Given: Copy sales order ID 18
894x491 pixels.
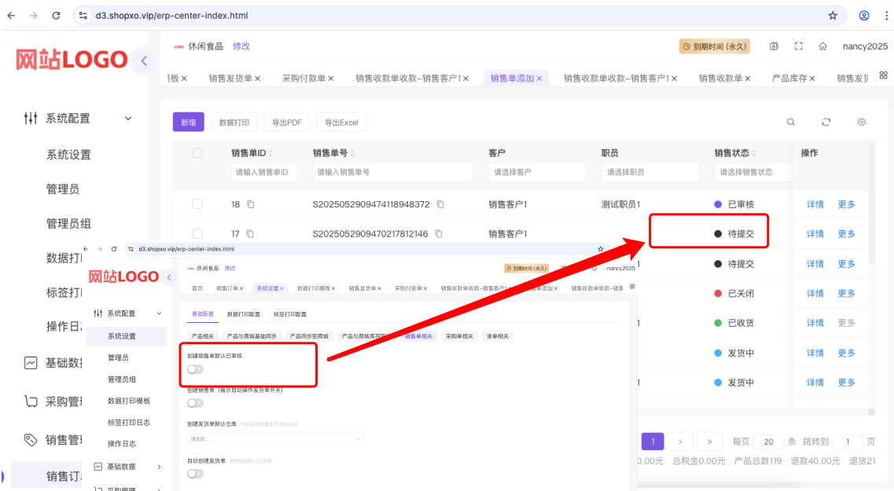Looking at the screenshot, I should pos(250,204).
